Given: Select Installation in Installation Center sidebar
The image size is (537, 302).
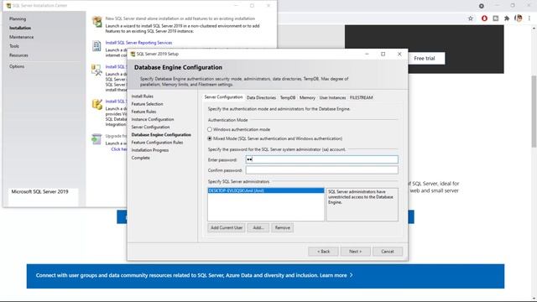Looking at the screenshot, I should click(20, 28).
